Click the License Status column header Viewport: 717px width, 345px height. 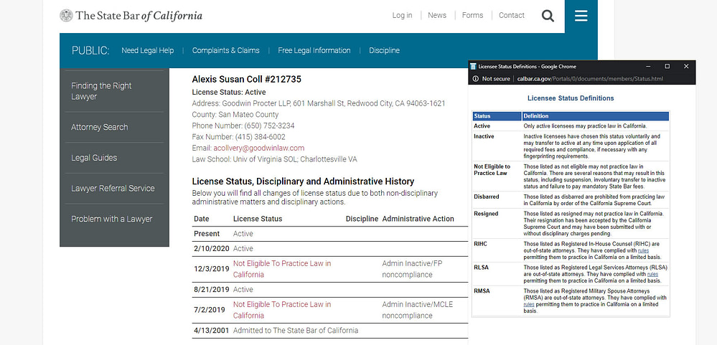(258, 219)
